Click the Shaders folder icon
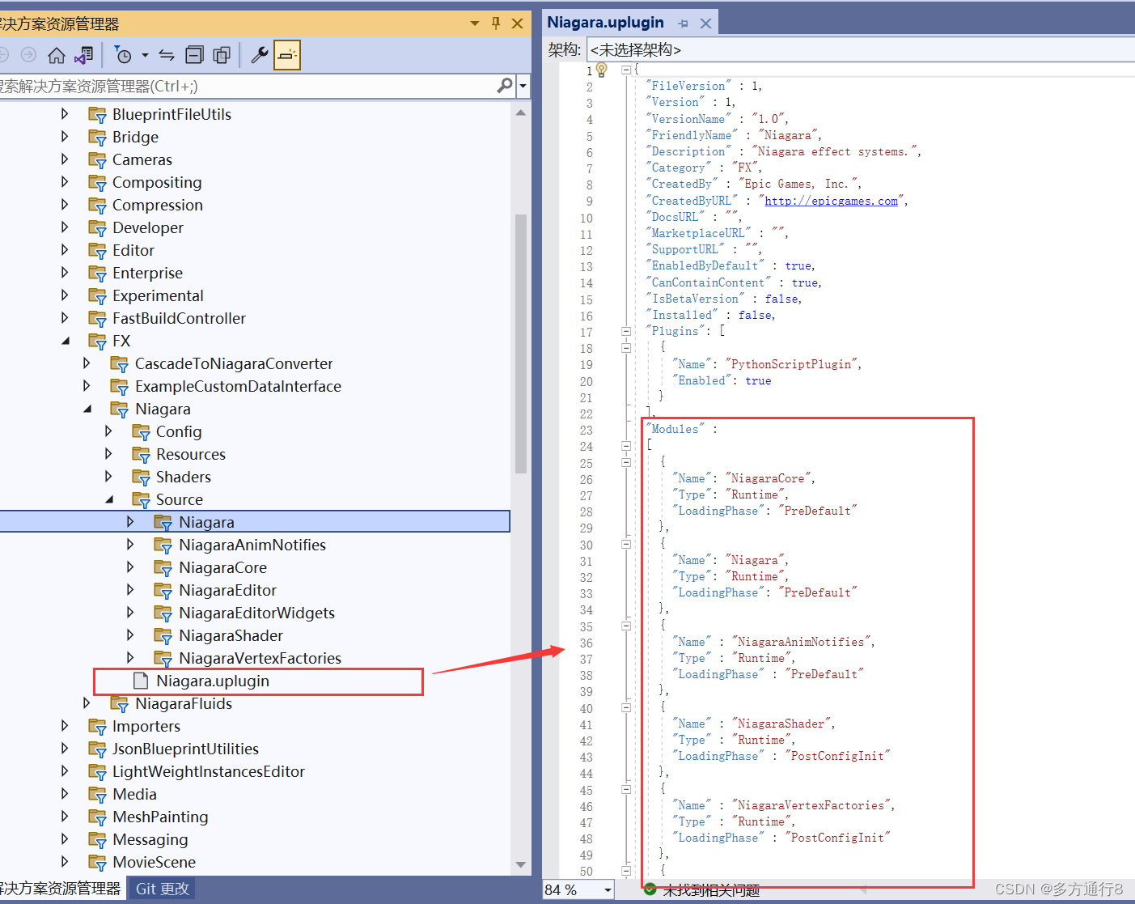1135x904 pixels. [x=142, y=477]
